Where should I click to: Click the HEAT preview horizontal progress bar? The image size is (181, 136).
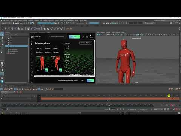coord(64,76)
